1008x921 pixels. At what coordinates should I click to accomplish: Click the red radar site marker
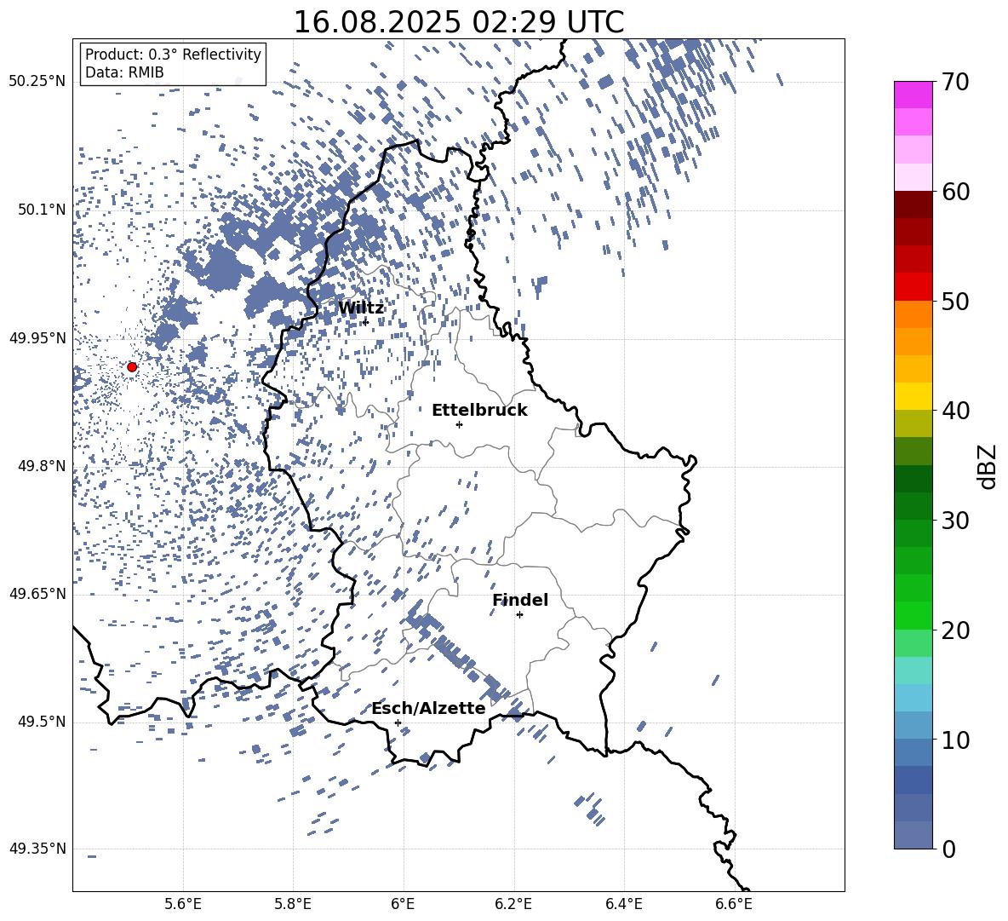(132, 367)
